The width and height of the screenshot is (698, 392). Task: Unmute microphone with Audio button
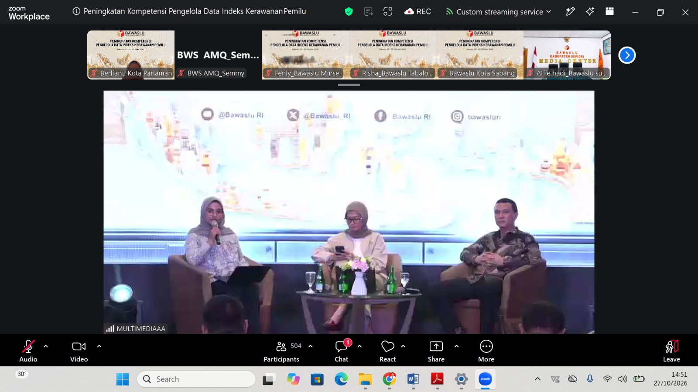28,351
